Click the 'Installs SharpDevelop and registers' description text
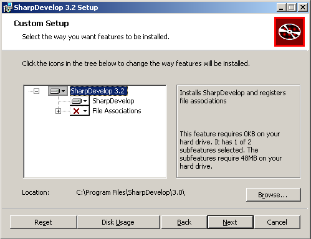 point(232,96)
